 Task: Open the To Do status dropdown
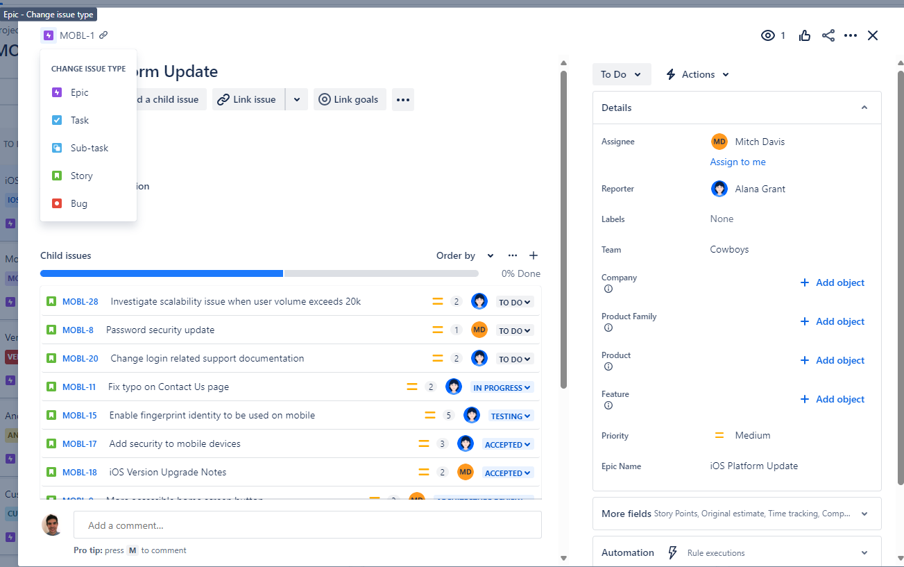(x=622, y=74)
